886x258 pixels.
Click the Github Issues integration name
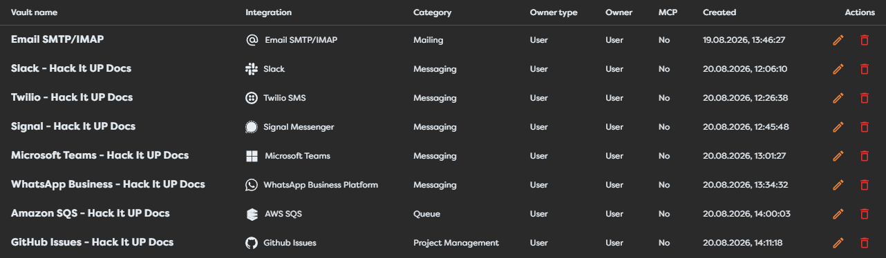click(x=290, y=243)
